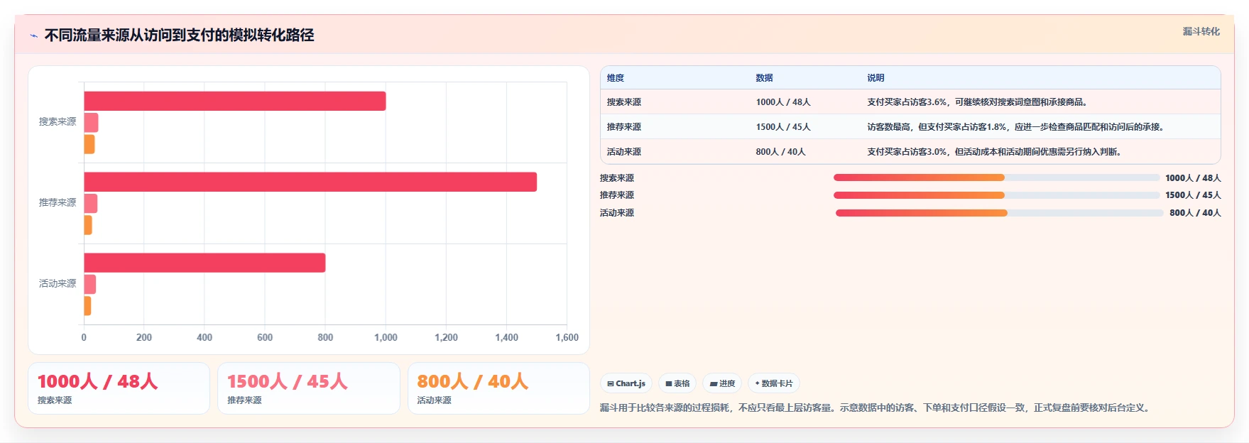Click the 漏斗转化 tag
Viewport: 1249px width, 443px height.
[x=1201, y=31]
